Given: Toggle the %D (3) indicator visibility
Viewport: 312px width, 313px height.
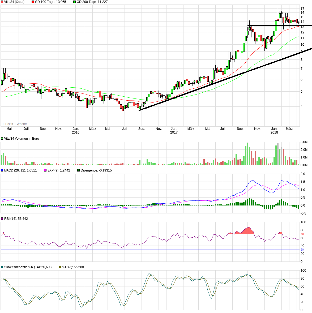Looking at the screenshot, I should click(60, 267).
